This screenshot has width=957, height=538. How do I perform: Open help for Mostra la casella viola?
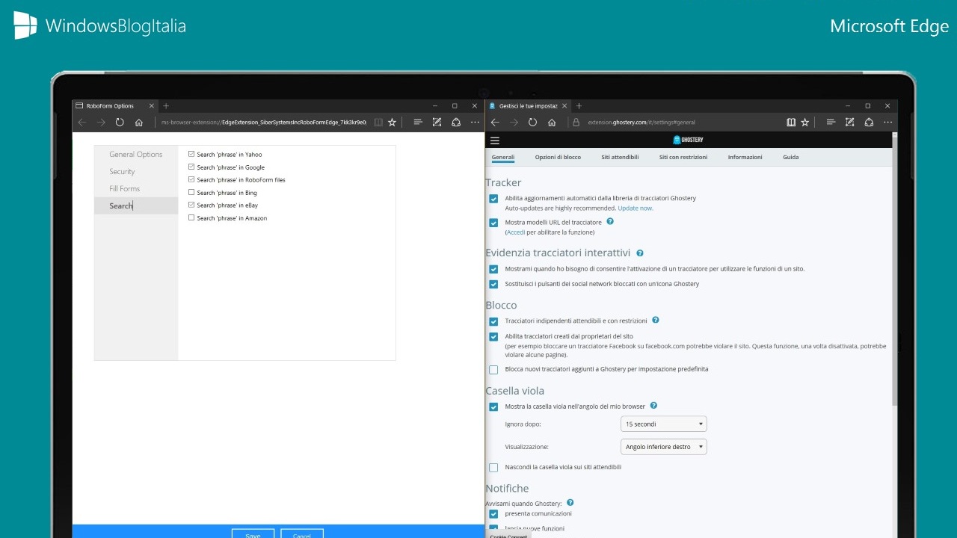pos(653,406)
